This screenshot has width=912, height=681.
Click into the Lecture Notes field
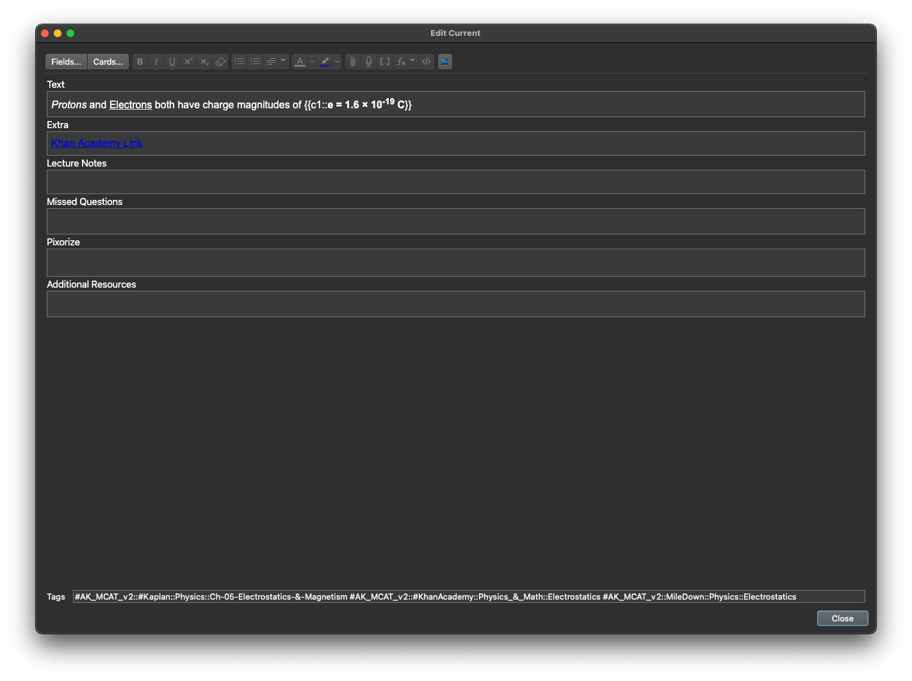click(455, 182)
